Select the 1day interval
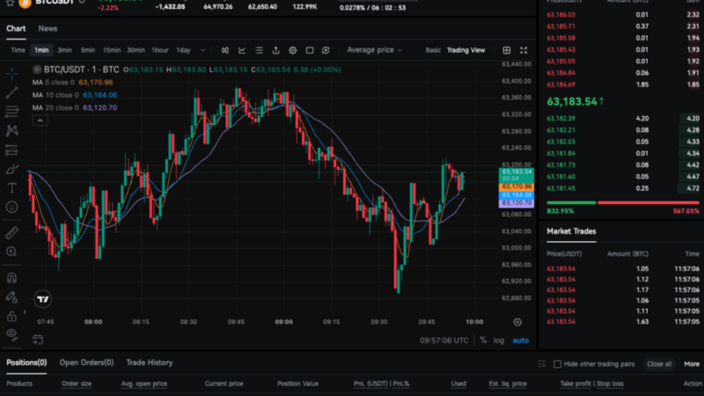Screen dimensions: 704x396 (x=183, y=50)
